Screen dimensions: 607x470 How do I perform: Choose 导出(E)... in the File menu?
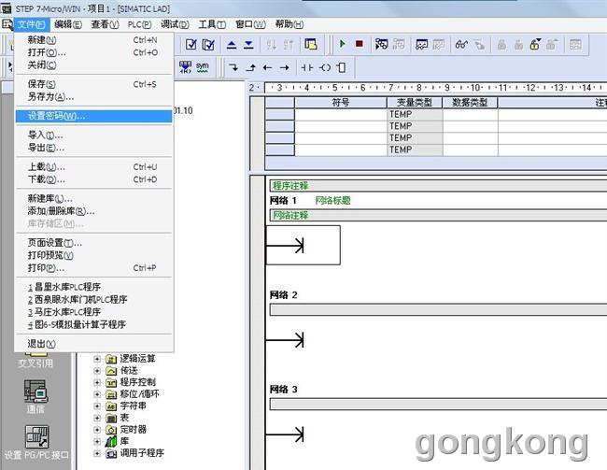[93, 148]
